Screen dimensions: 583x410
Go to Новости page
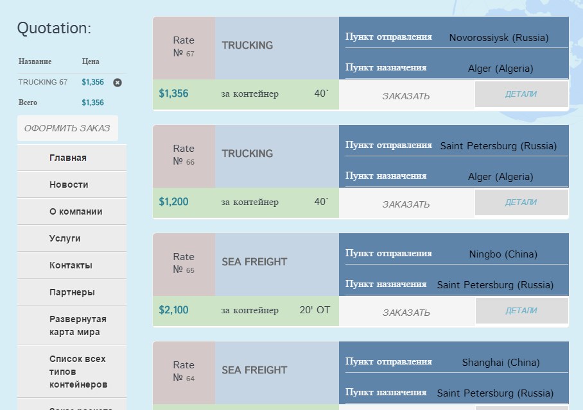click(x=69, y=184)
